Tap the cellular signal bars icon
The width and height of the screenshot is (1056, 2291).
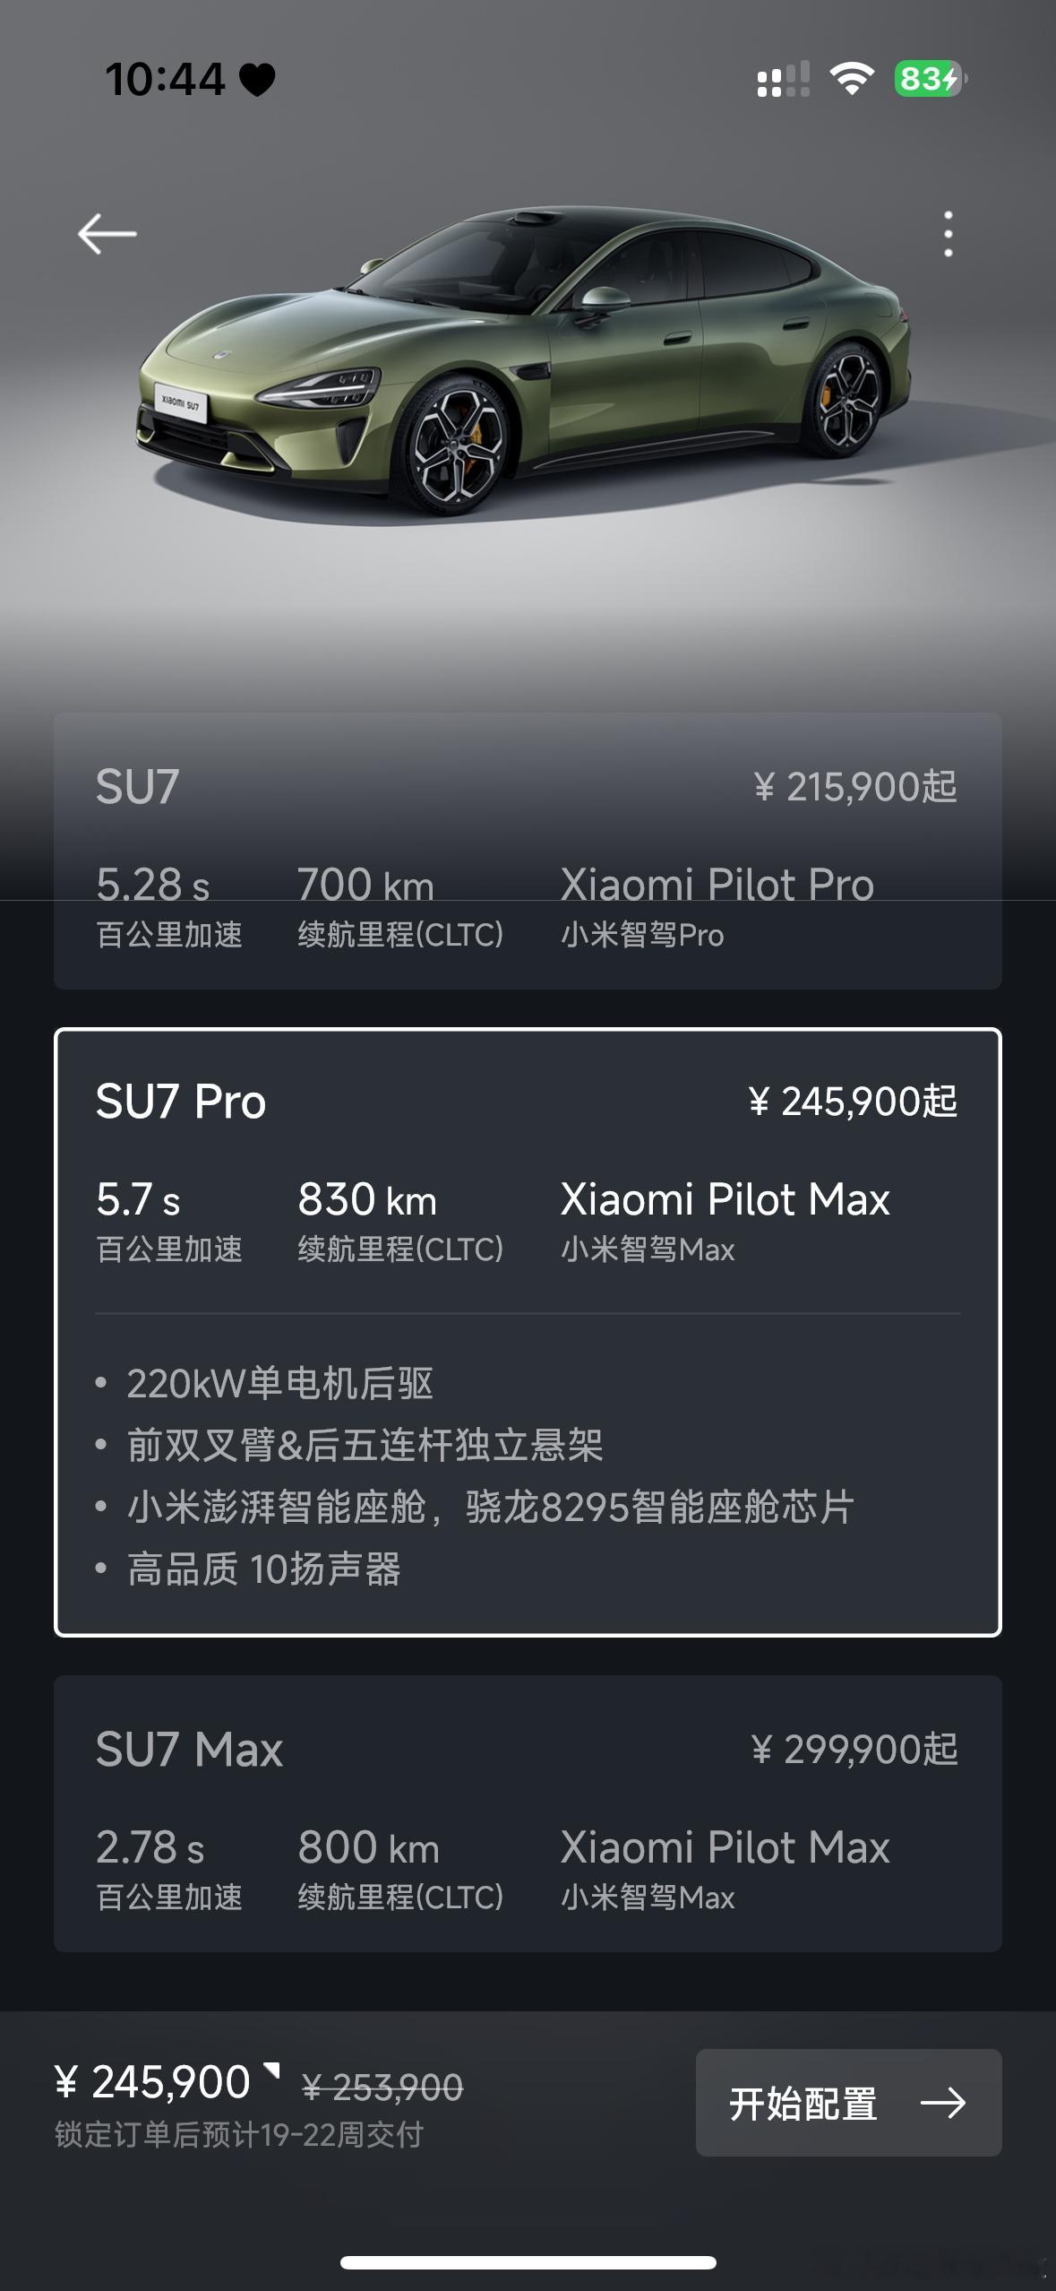tap(783, 79)
